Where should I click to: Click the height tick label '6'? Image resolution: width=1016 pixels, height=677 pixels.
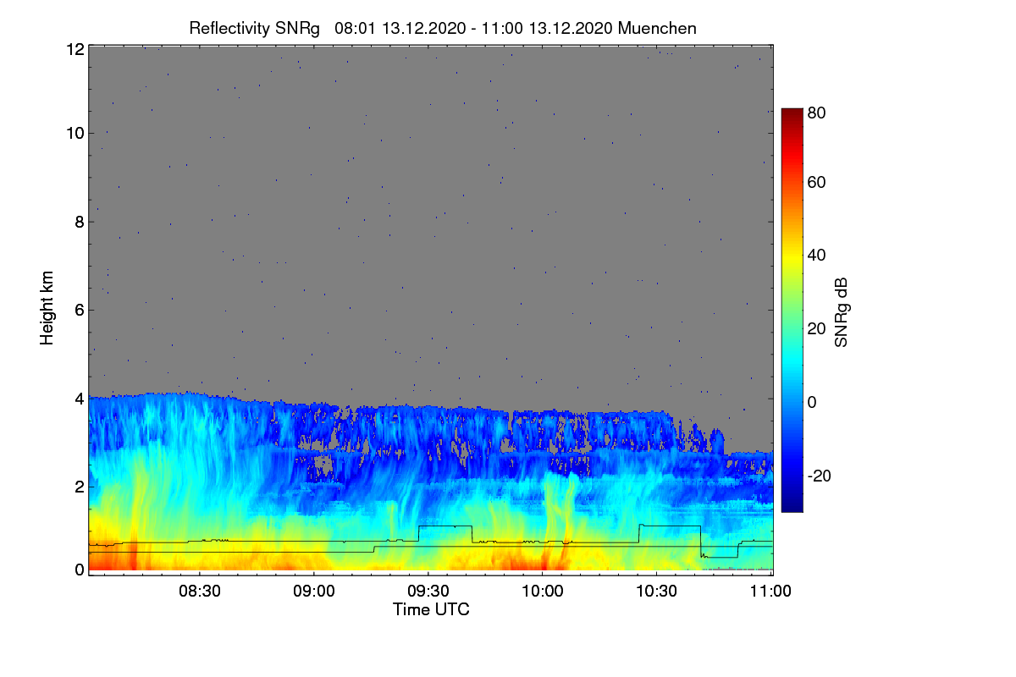pos(80,310)
